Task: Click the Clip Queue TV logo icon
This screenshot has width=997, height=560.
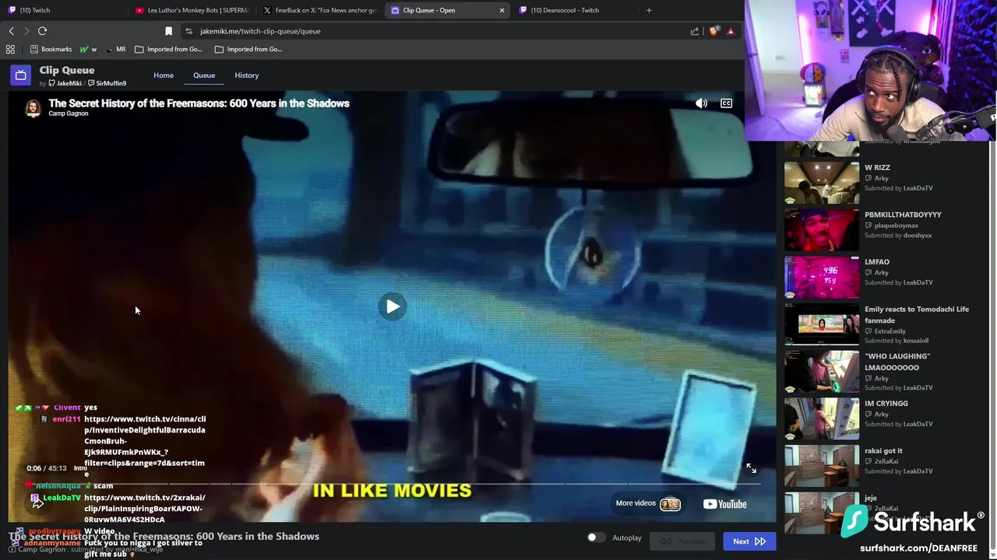Action: (x=21, y=75)
